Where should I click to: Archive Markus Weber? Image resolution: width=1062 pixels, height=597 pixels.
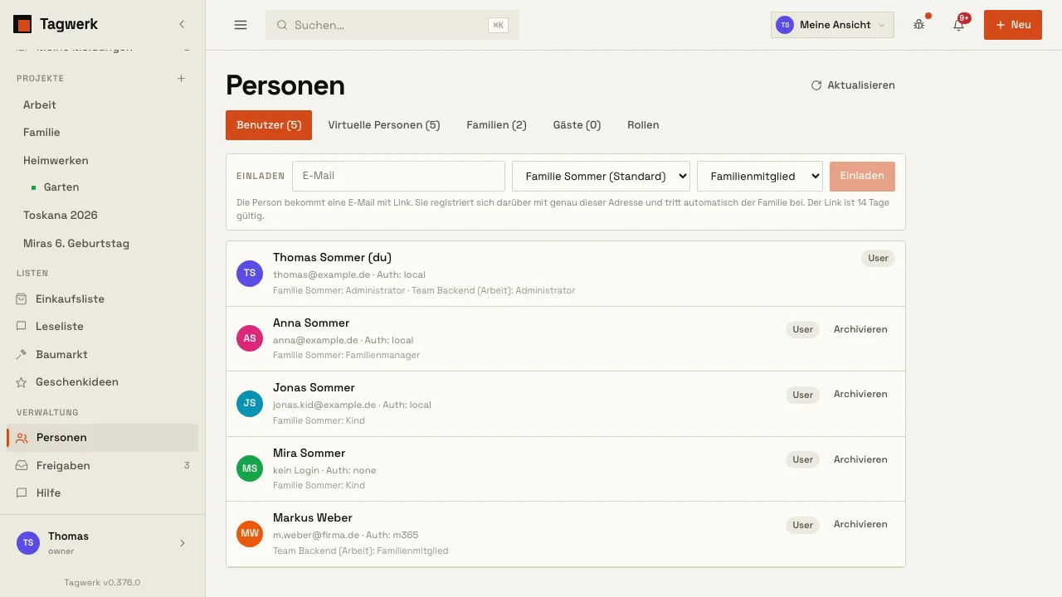[x=860, y=524]
